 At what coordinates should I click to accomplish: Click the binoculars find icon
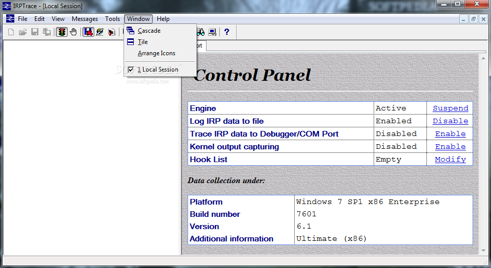[x=201, y=32]
